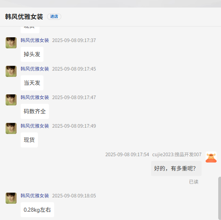Open the shop via 进店 button
221x220 pixels.
pyautogui.click(x=54, y=17)
